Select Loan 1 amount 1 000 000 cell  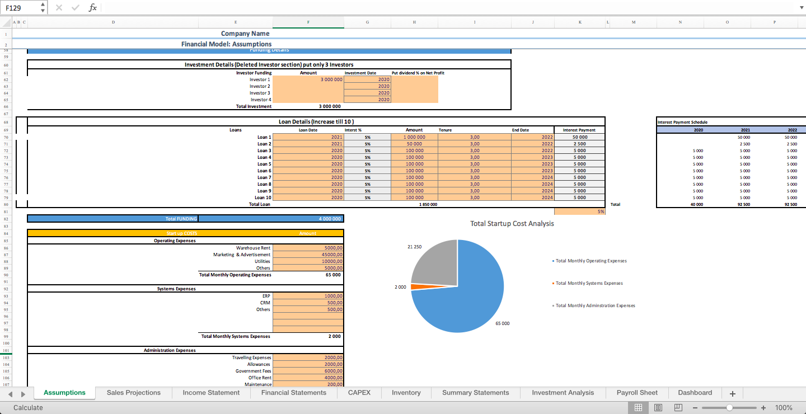pyautogui.click(x=414, y=137)
